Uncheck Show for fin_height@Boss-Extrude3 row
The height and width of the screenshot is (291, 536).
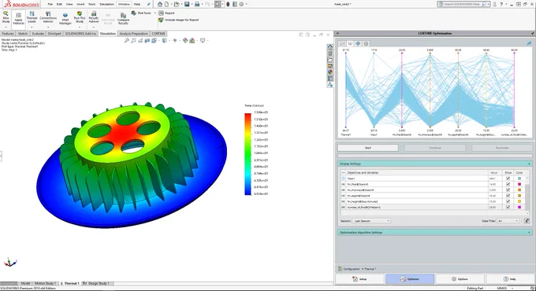click(x=508, y=201)
